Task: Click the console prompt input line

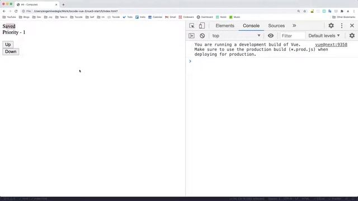Action: (x=274, y=61)
